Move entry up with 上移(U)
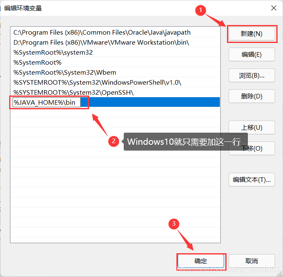 pos(252,128)
